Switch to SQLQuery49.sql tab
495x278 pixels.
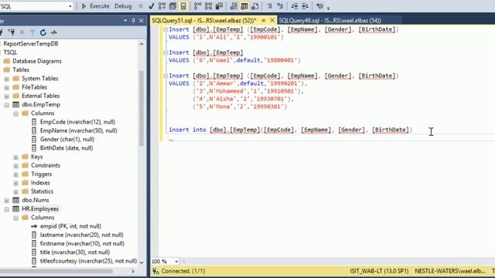click(x=330, y=21)
